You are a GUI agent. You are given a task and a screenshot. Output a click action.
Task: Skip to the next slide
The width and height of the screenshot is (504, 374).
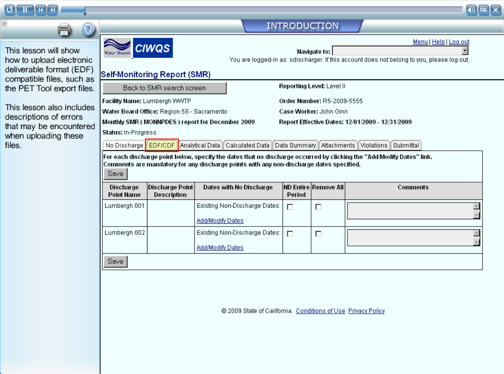[53, 10]
